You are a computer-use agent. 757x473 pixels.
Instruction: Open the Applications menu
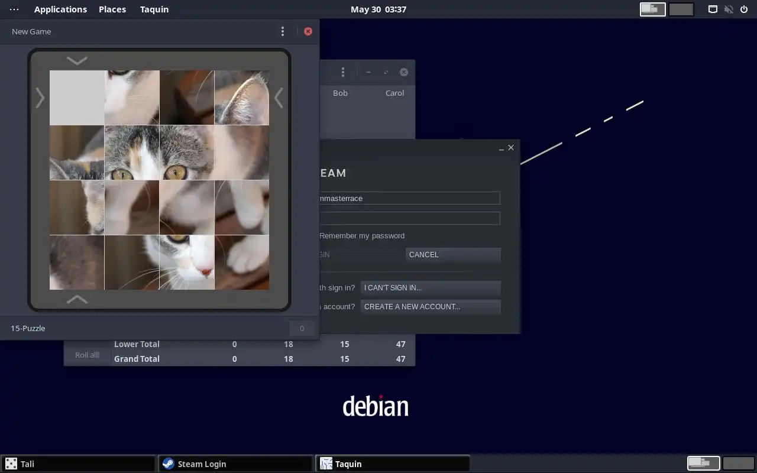coord(60,9)
